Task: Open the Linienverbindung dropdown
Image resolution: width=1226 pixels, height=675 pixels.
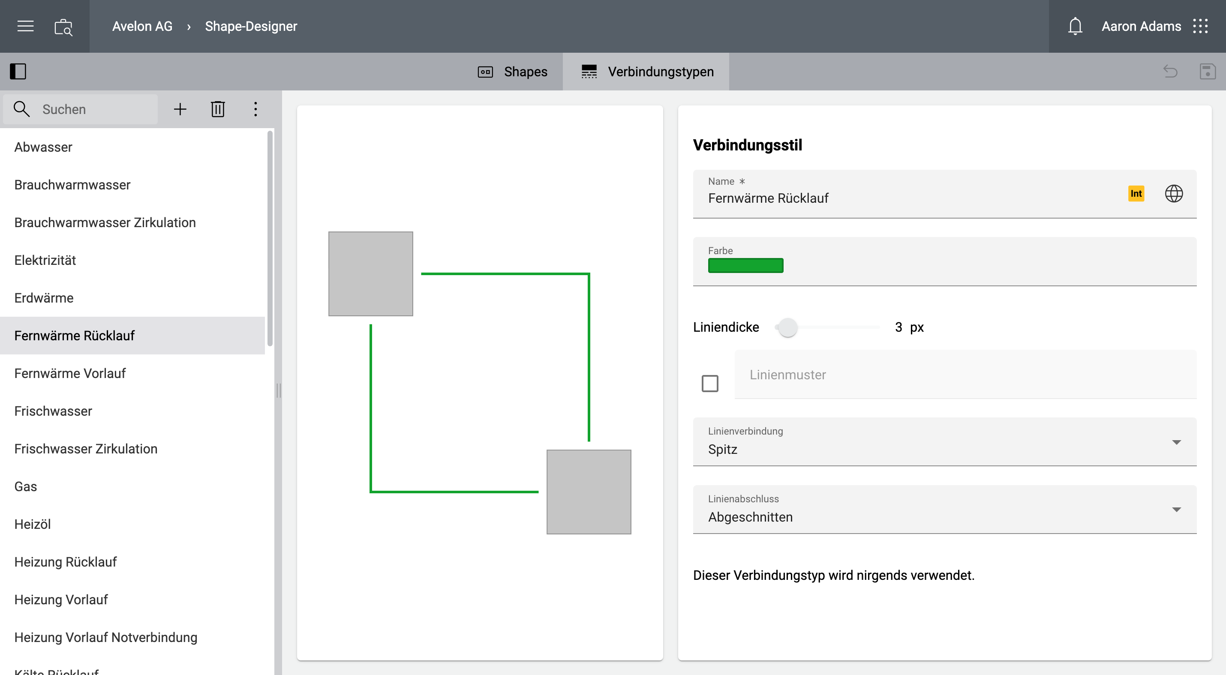Action: [x=944, y=441]
